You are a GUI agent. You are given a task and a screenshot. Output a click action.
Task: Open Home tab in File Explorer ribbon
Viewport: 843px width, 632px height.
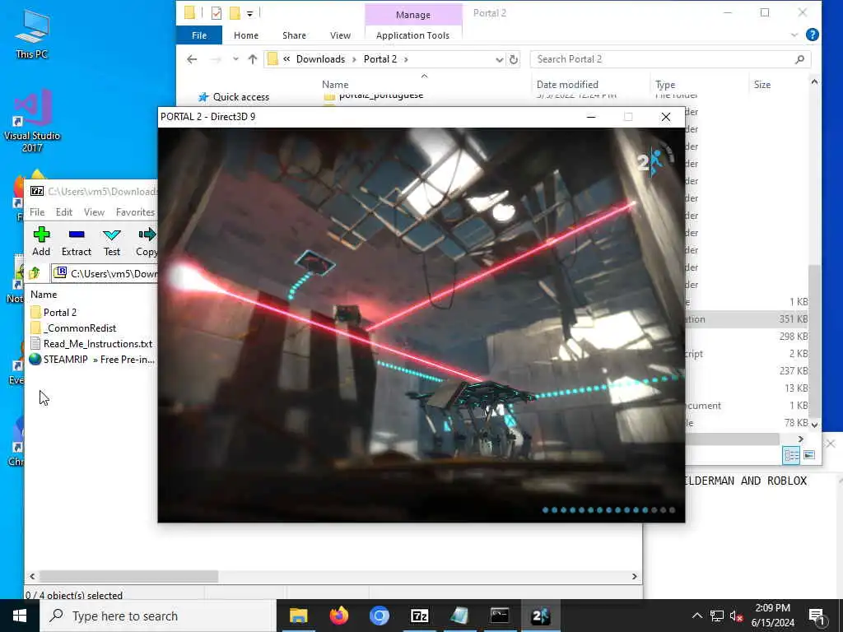point(245,35)
